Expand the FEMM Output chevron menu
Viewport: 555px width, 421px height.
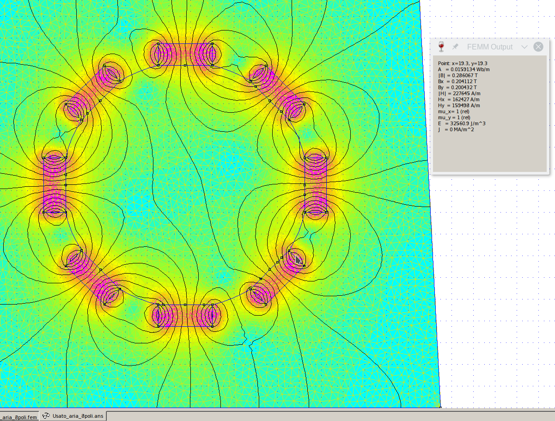[524, 47]
